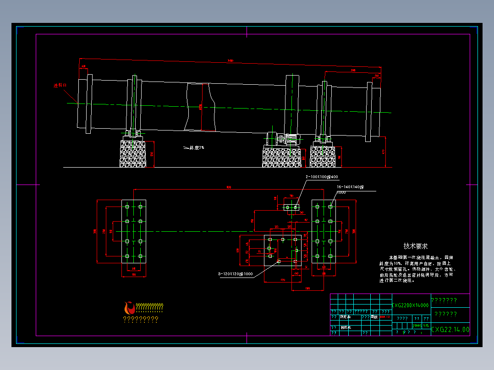Viewport: 494px width, 370px height.
Task: Click the drum break-section in the middle
Action: (x=201, y=107)
